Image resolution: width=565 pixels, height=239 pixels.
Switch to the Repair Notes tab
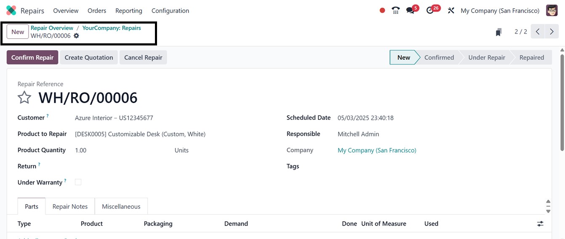[70, 207]
